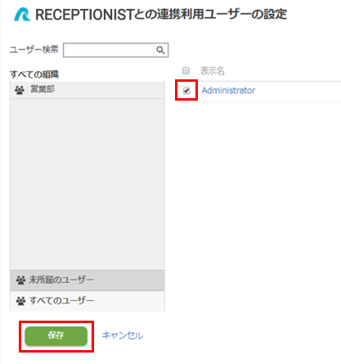
Task: Click the すべての組織 heading
Action: 34,74
